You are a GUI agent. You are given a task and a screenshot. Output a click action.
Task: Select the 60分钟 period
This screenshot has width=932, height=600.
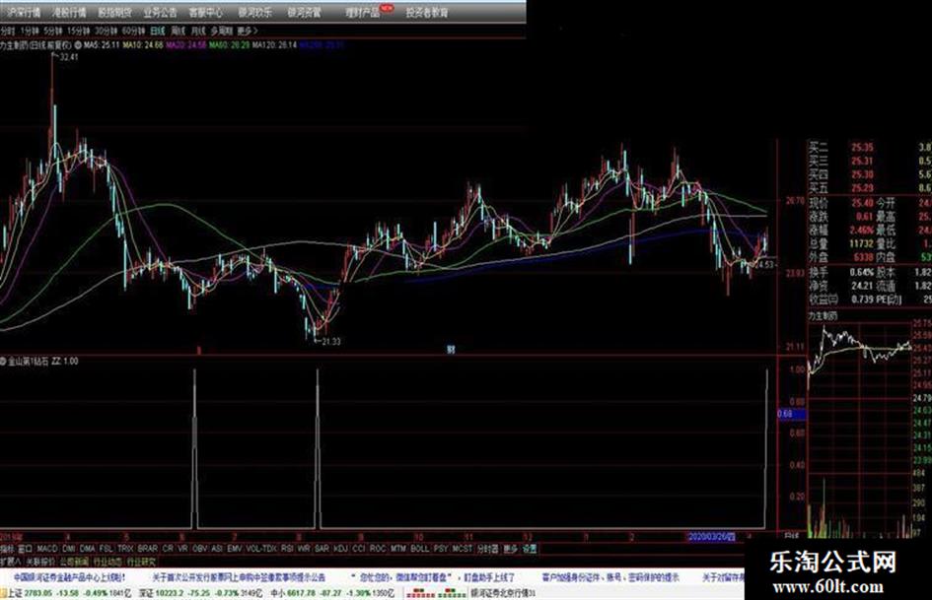tap(133, 31)
